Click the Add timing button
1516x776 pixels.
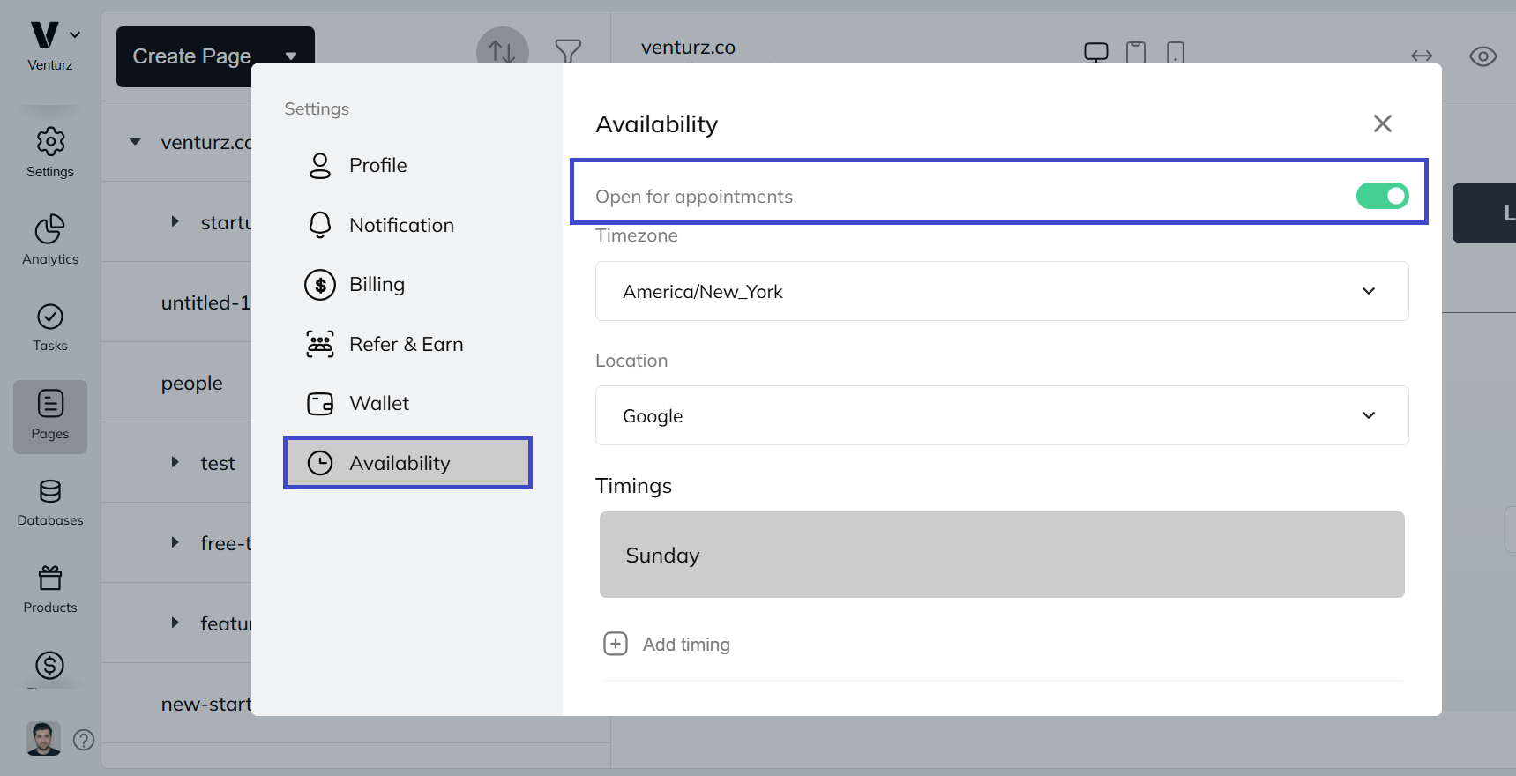point(666,644)
